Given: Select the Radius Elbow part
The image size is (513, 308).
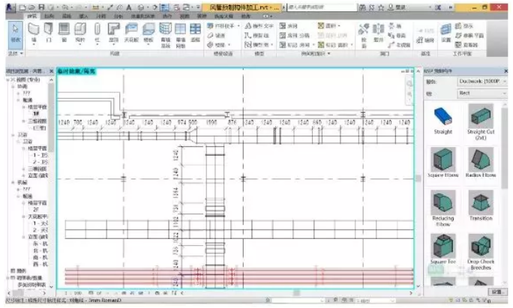Looking at the screenshot, I should tap(481, 163).
